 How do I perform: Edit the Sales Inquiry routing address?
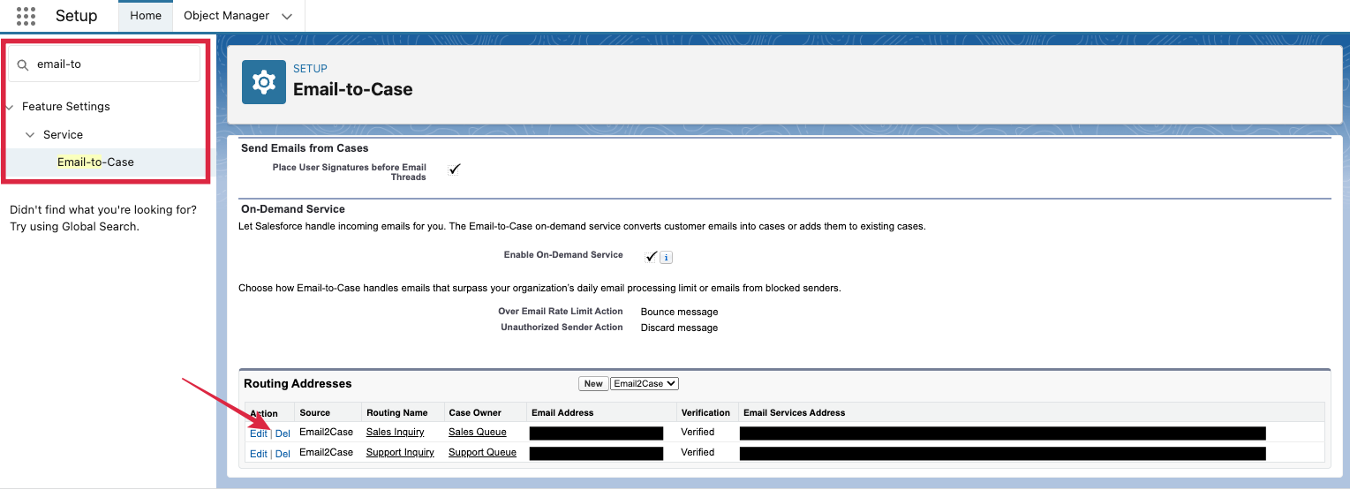(x=259, y=433)
